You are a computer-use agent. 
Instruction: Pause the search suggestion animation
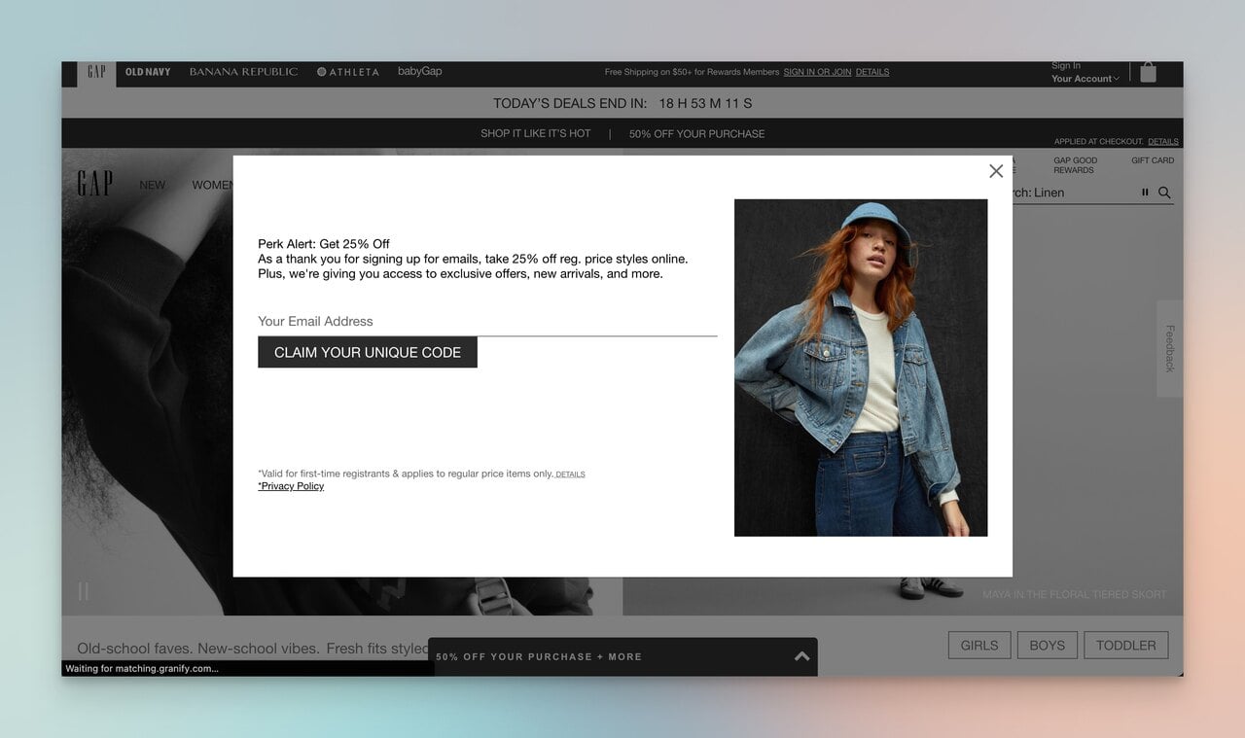point(1145,193)
